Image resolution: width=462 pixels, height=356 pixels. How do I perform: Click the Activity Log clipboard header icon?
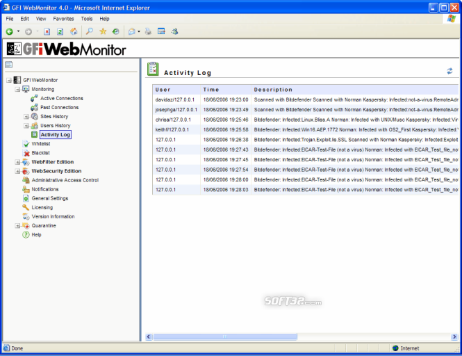coord(153,69)
